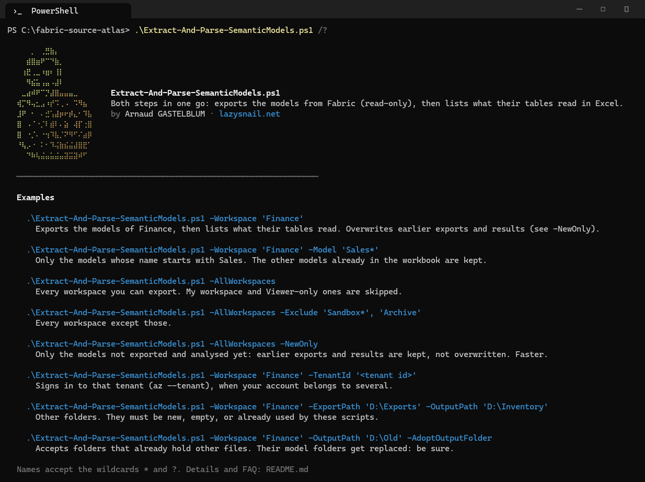Open the lazysnail.net link
Viewport: 645px width, 482px height.
(249, 114)
